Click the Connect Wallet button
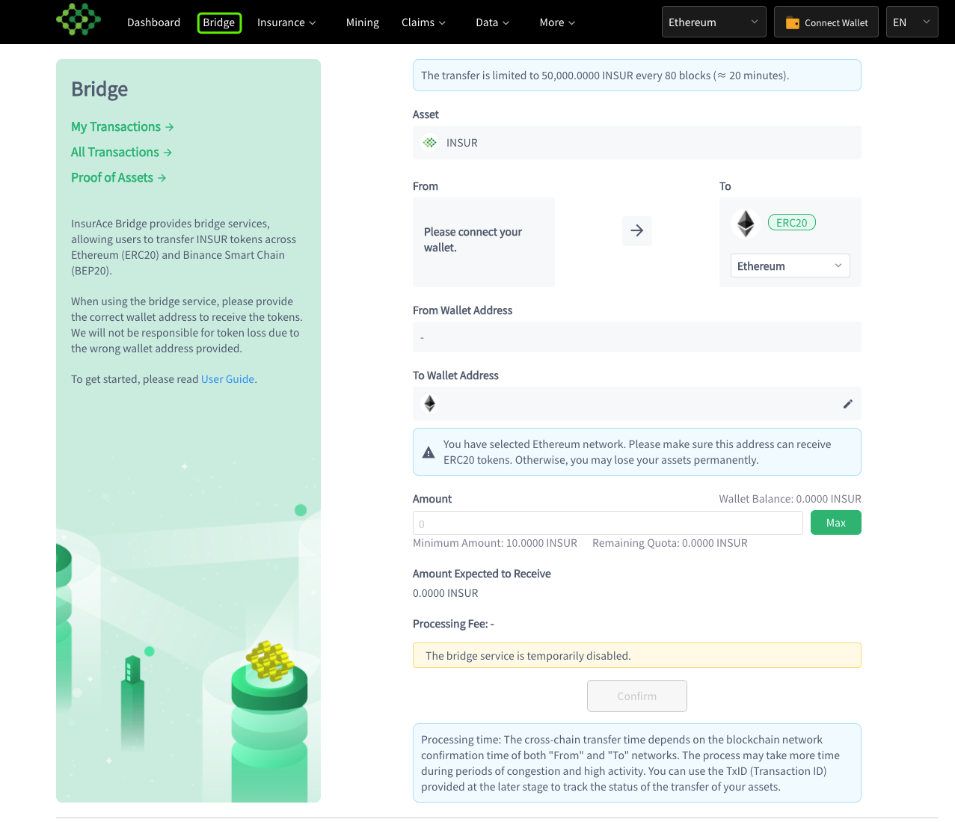 [x=826, y=22]
